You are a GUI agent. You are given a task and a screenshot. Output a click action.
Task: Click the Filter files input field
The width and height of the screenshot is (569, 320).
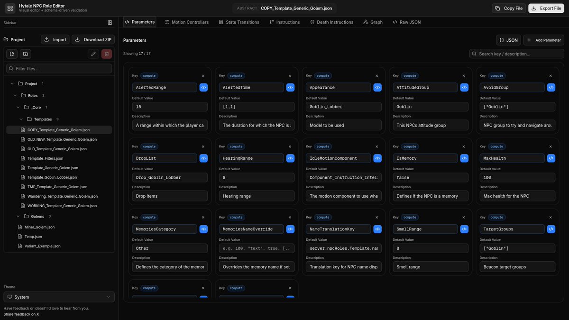[x=59, y=68]
